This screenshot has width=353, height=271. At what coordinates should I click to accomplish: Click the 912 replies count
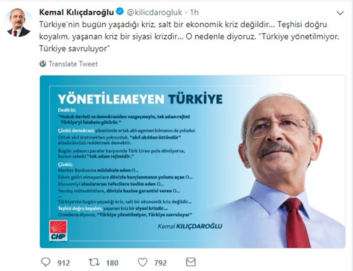click(64, 263)
